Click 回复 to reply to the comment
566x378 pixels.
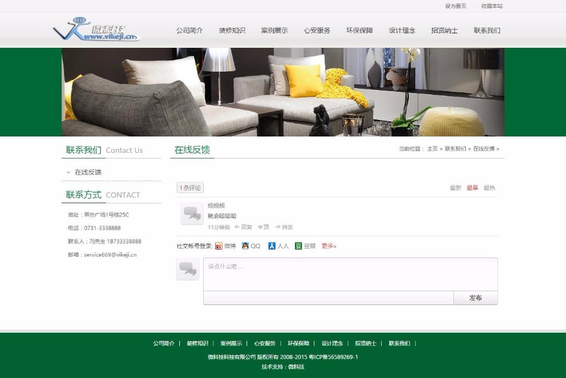[247, 227]
